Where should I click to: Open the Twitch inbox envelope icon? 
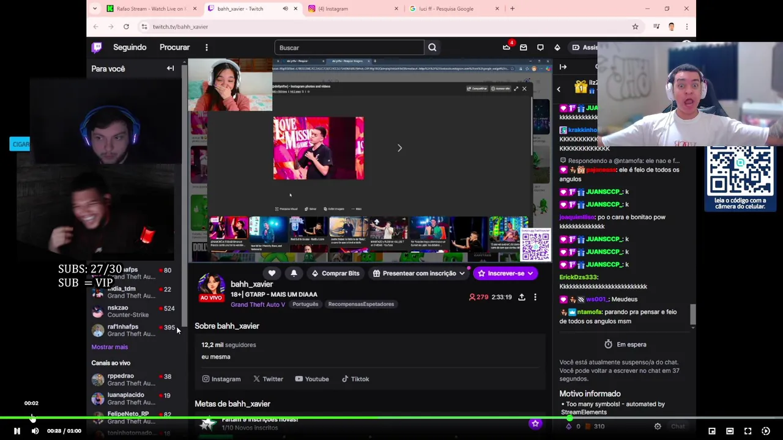[523, 47]
